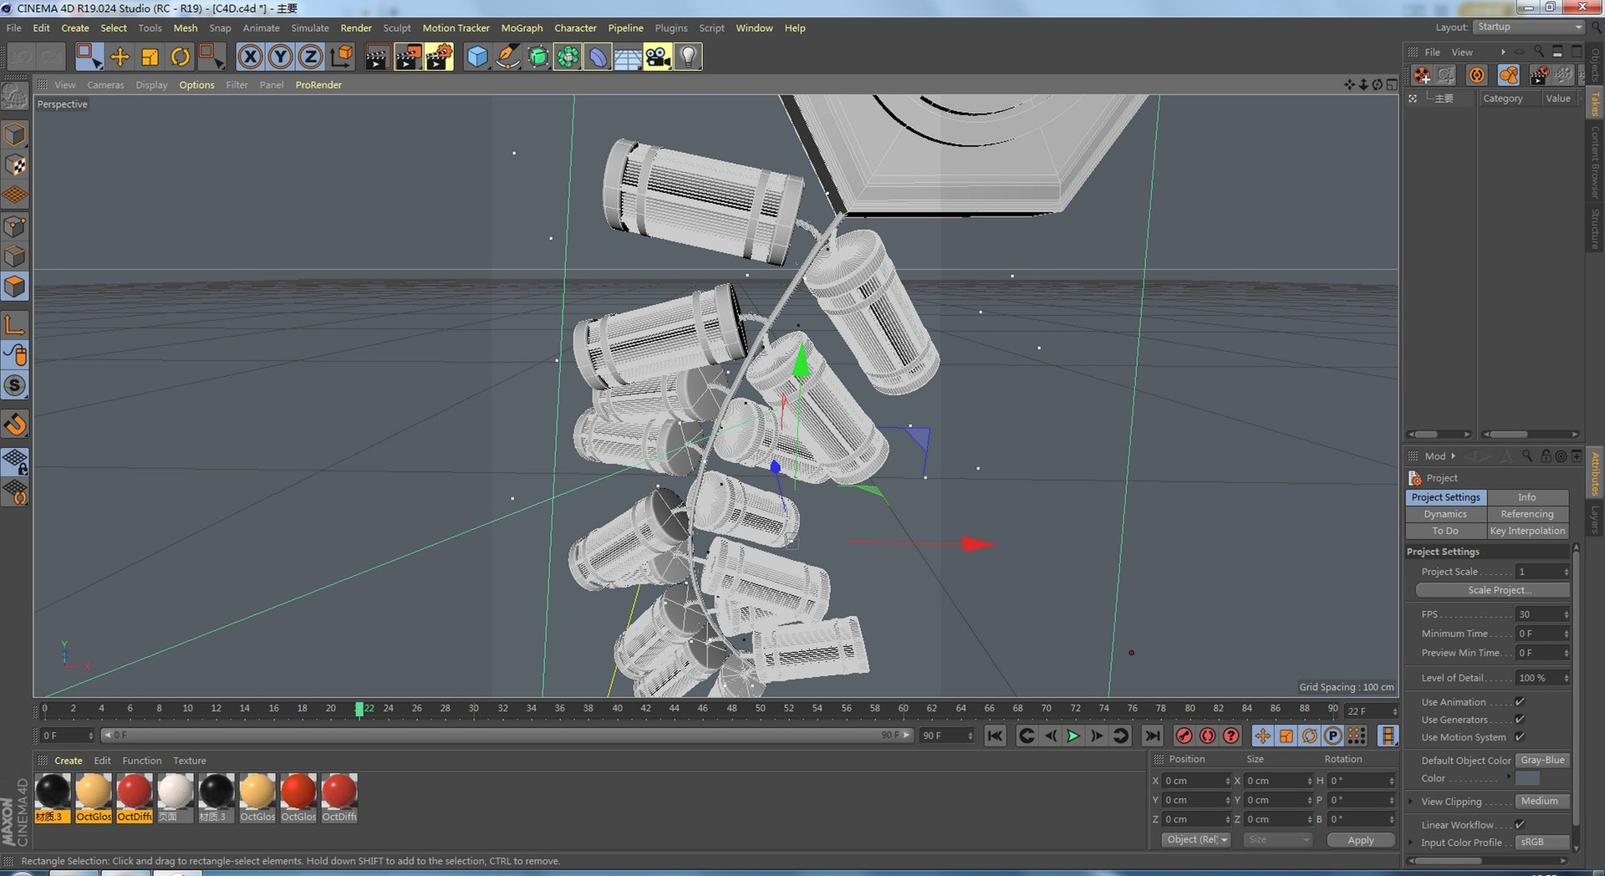Click Apply in coordinates panel
This screenshot has width=1605, height=876.
click(1361, 840)
